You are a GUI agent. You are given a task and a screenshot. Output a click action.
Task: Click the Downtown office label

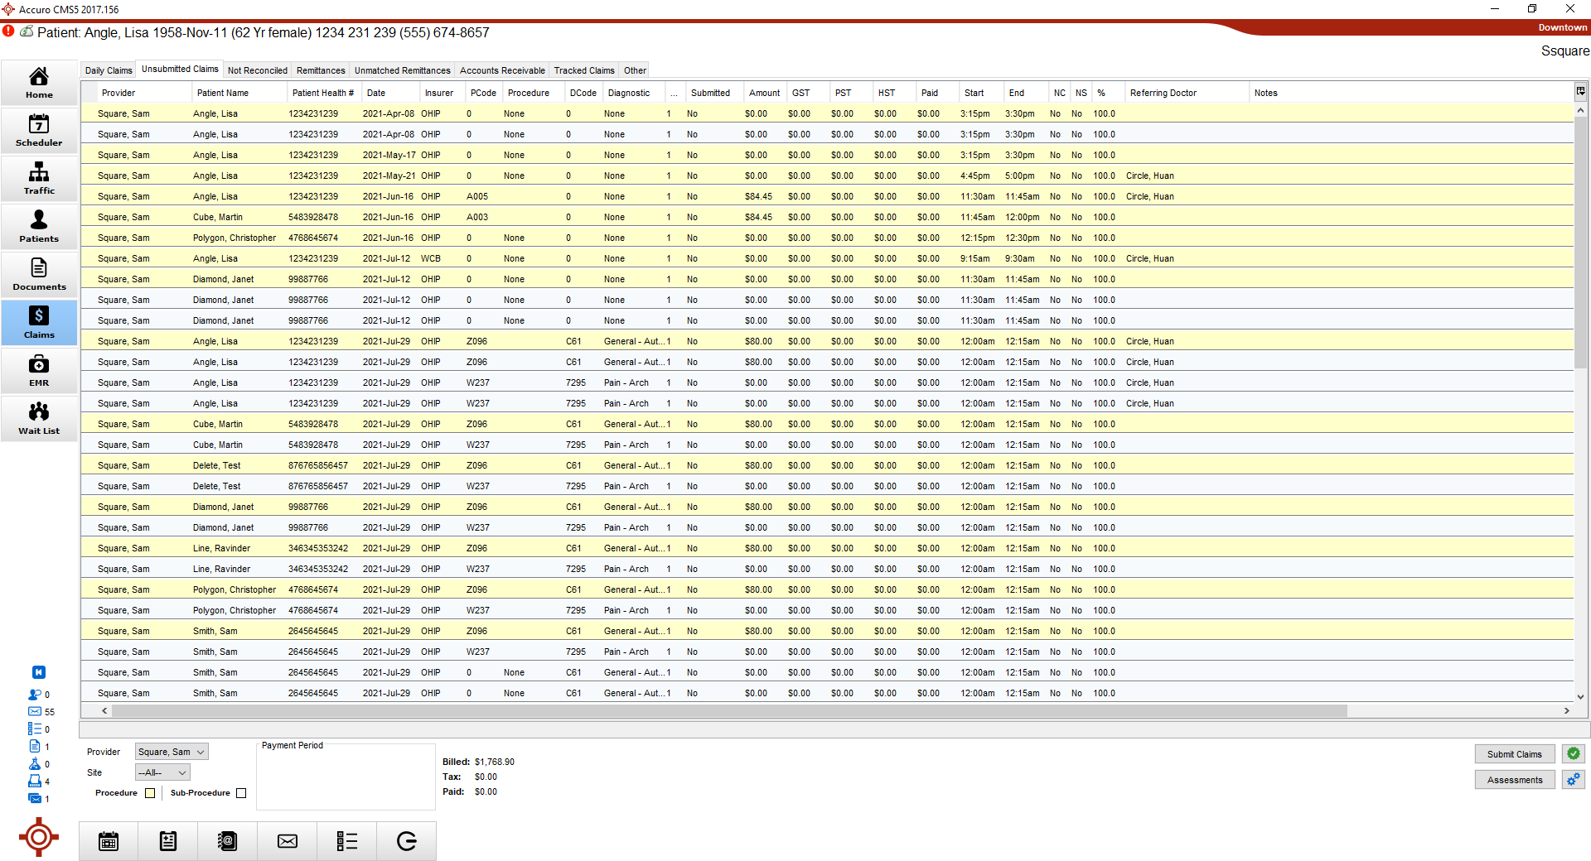pyautogui.click(x=1562, y=27)
